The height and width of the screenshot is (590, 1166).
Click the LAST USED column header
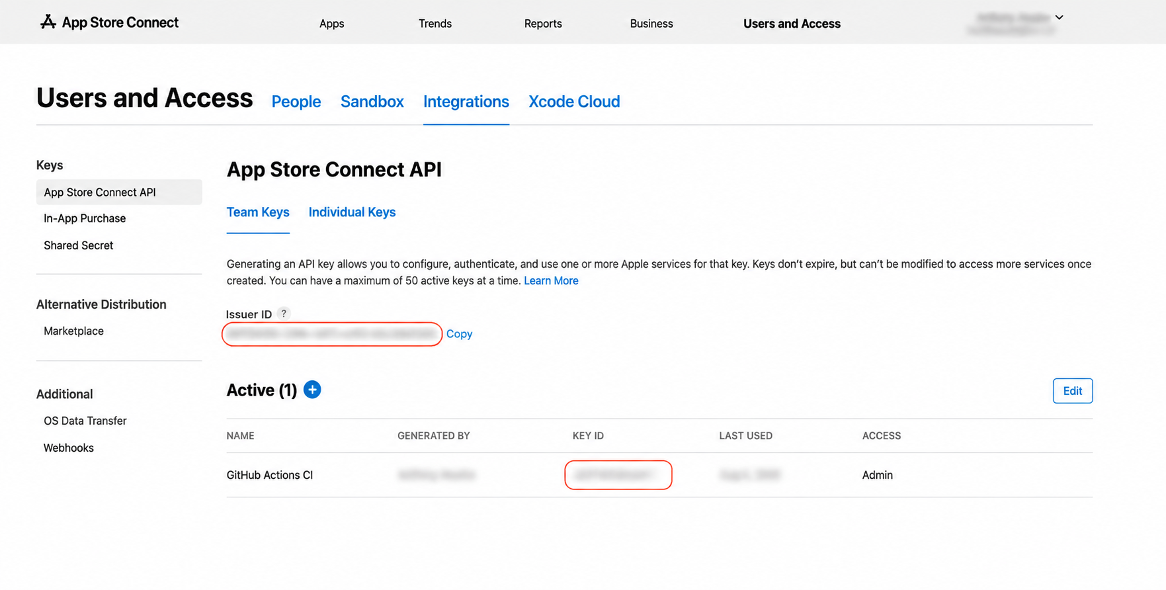745,436
